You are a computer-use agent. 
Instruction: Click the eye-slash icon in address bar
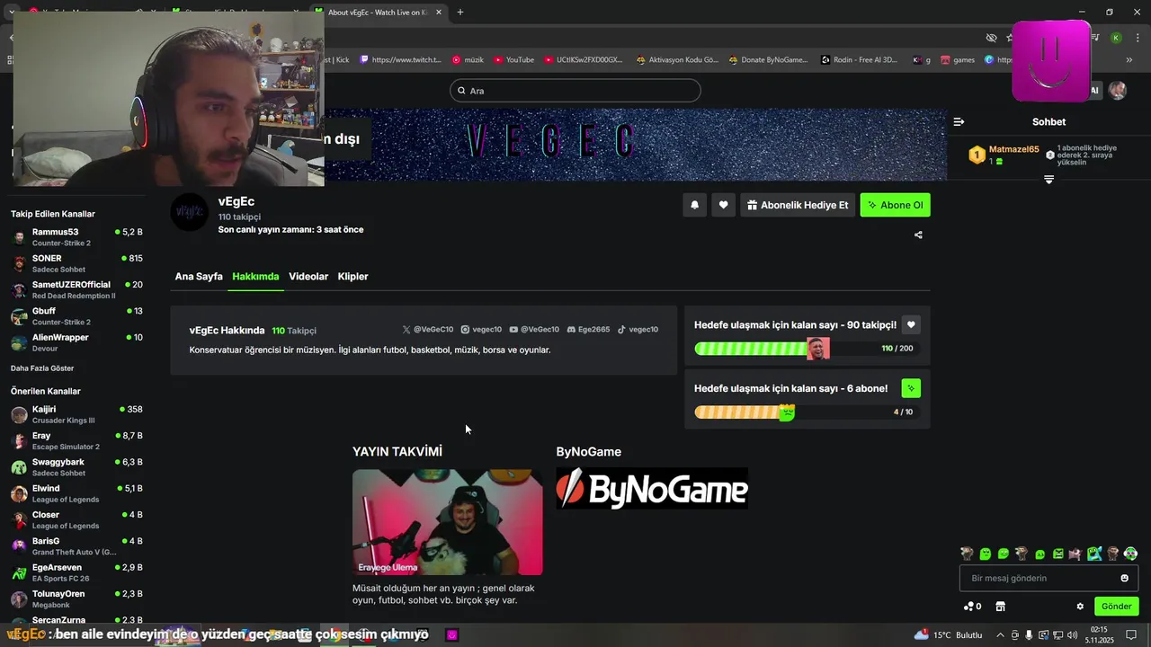[991, 38]
